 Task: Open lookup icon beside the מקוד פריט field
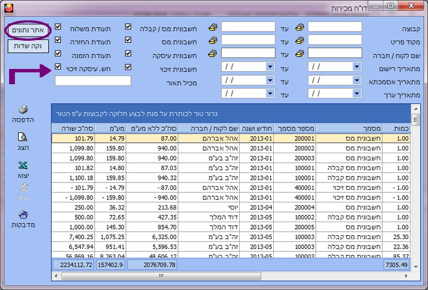(x=300, y=40)
